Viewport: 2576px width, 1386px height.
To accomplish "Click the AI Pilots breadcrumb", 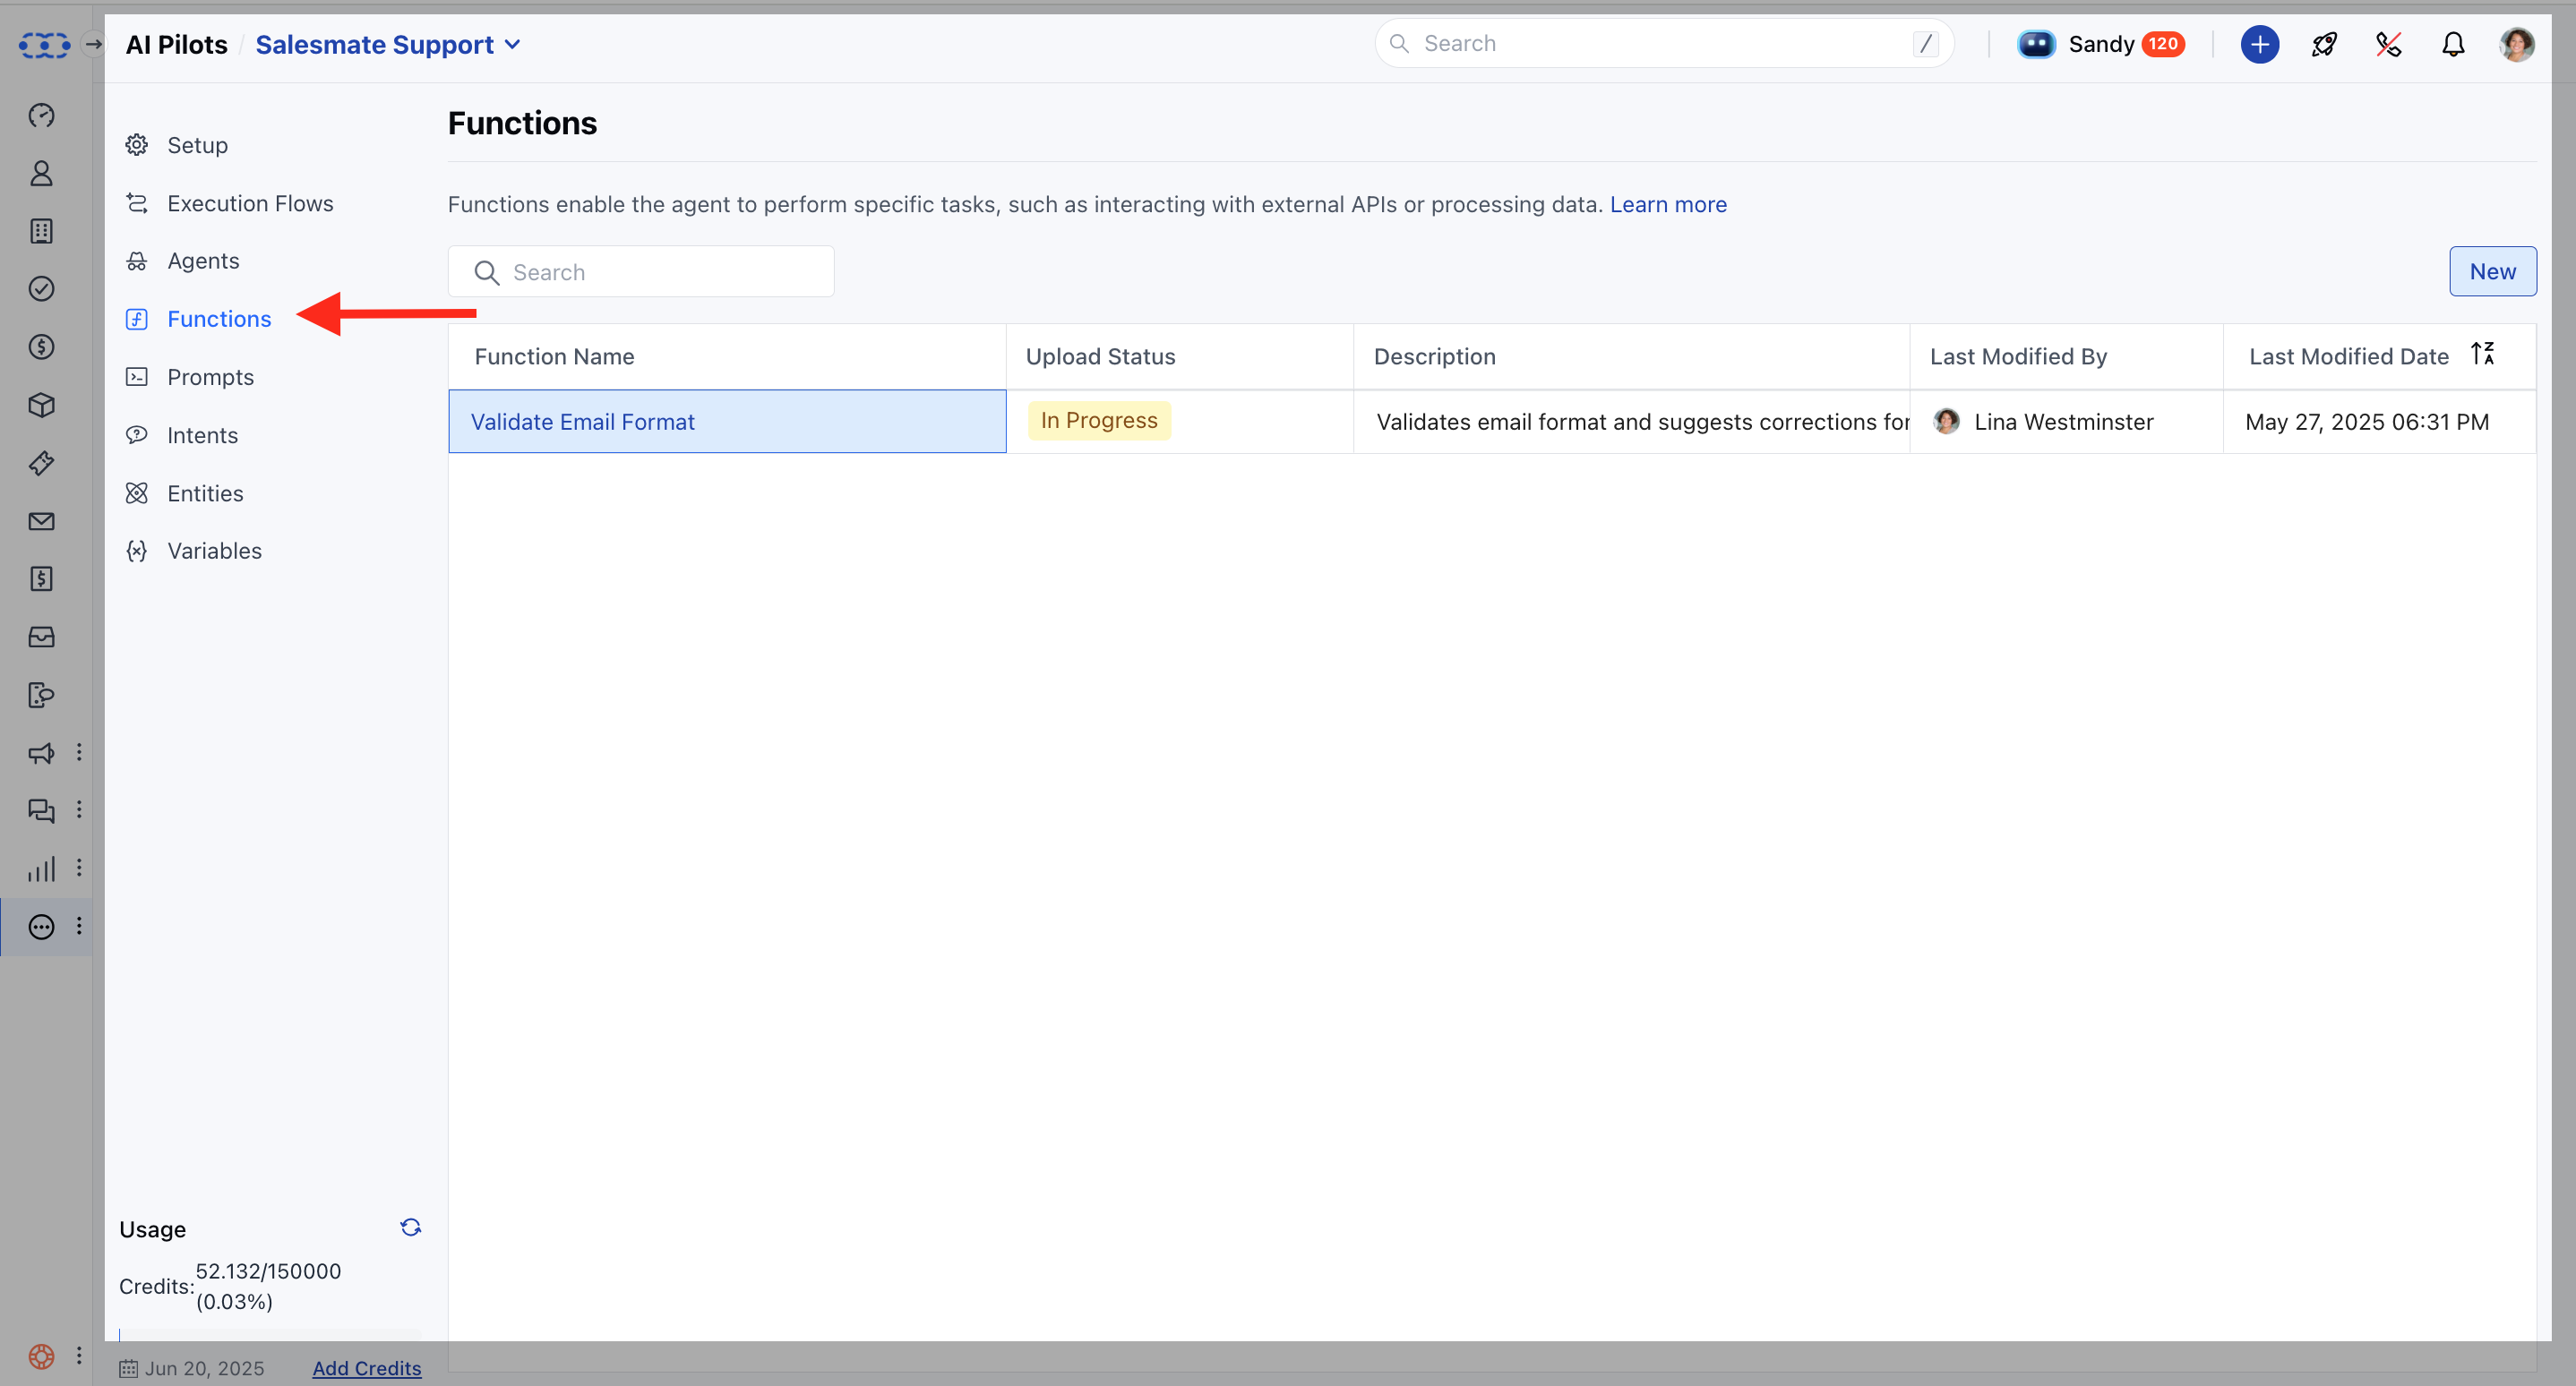I will click(x=176, y=45).
